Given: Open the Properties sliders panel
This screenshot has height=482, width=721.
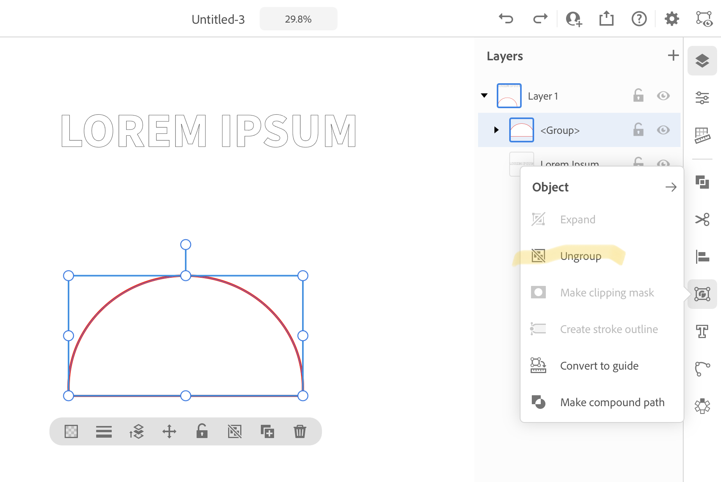Looking at the screenshot, I should pyautogui.click(x=702, y=98).
